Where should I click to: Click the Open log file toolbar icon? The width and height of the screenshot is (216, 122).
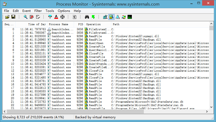(x=7, y=17)
